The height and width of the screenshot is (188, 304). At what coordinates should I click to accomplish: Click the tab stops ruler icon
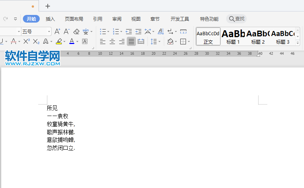pos(183,31)
